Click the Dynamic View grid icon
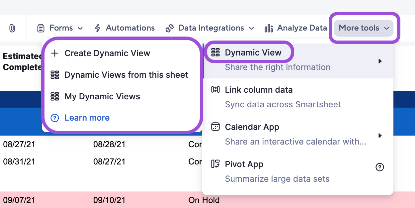 (215, 52)
